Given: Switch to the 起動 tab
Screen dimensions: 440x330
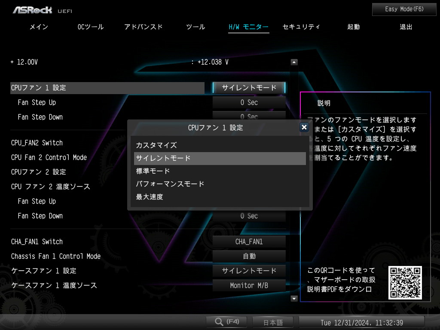Looking at the screenshot, I should pyautogui.click(x=354, y=27).
